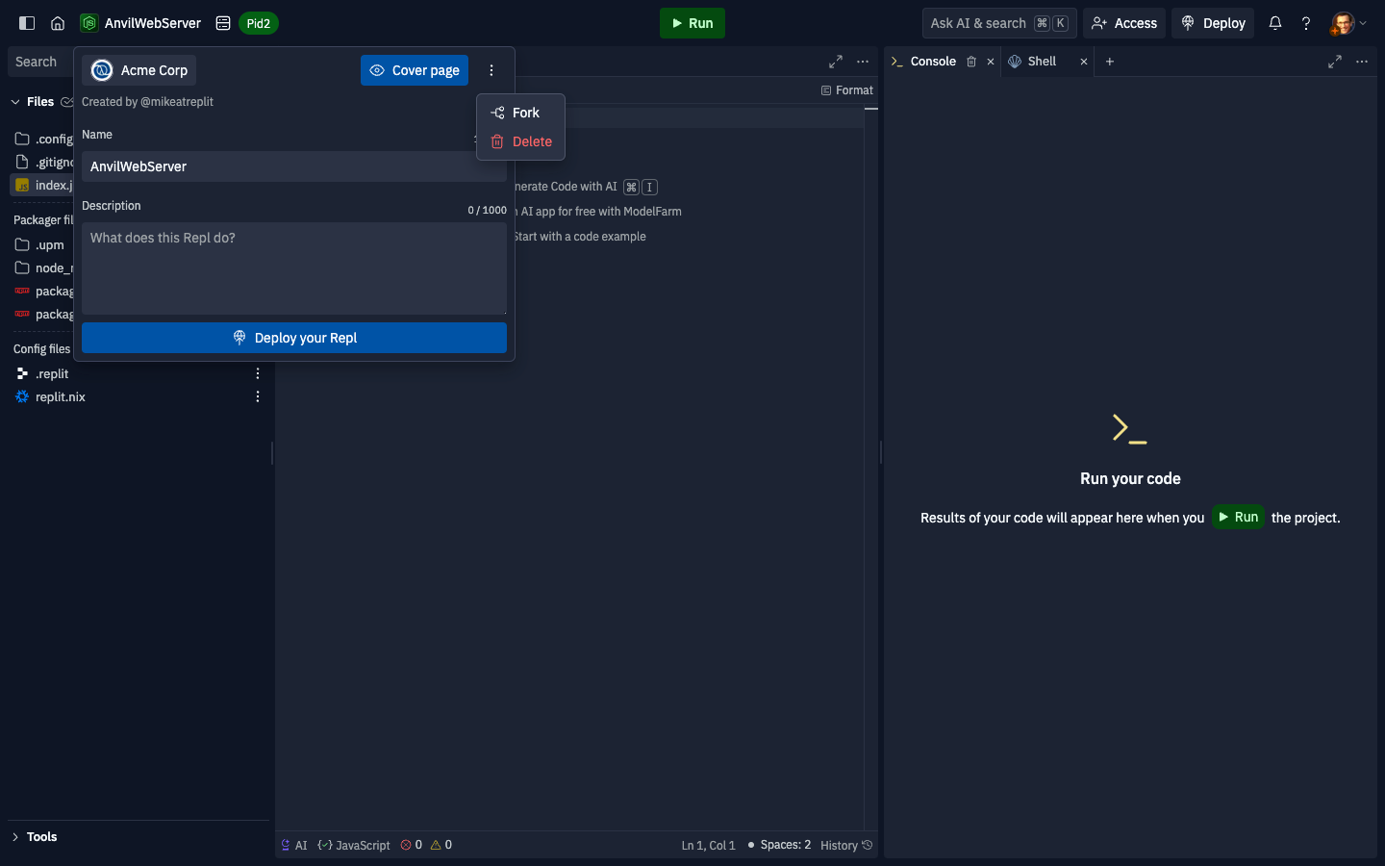
Task: Collapse the Files section
Action: [15, 101]
